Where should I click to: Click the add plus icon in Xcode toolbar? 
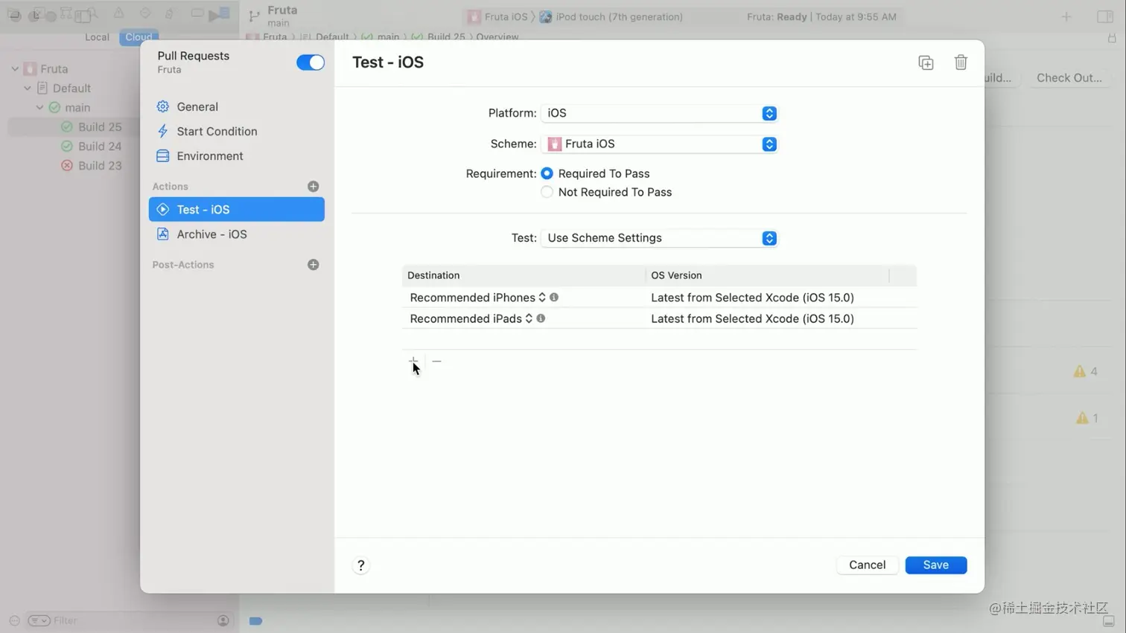pyautogui.click(x=1066, y=16)
